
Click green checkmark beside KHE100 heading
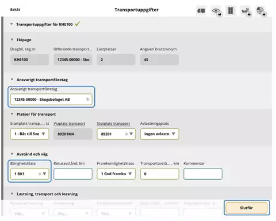tap(78, 24)
